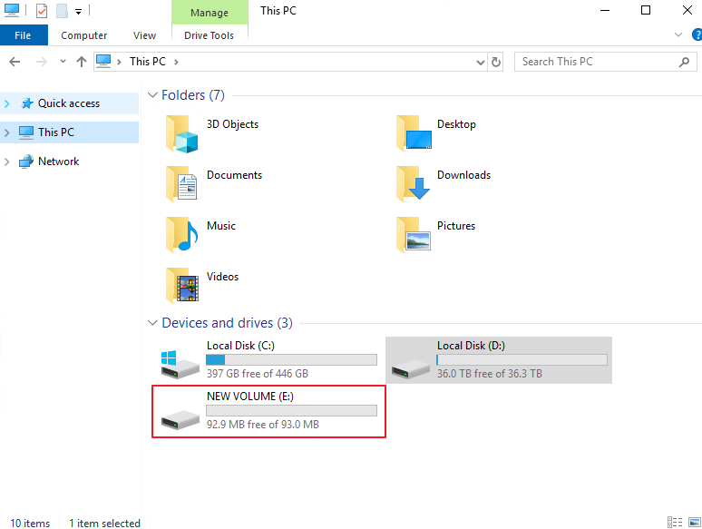Click the Folders (7) group header
The width and height of the screenshot is (702, 529).
193,95
